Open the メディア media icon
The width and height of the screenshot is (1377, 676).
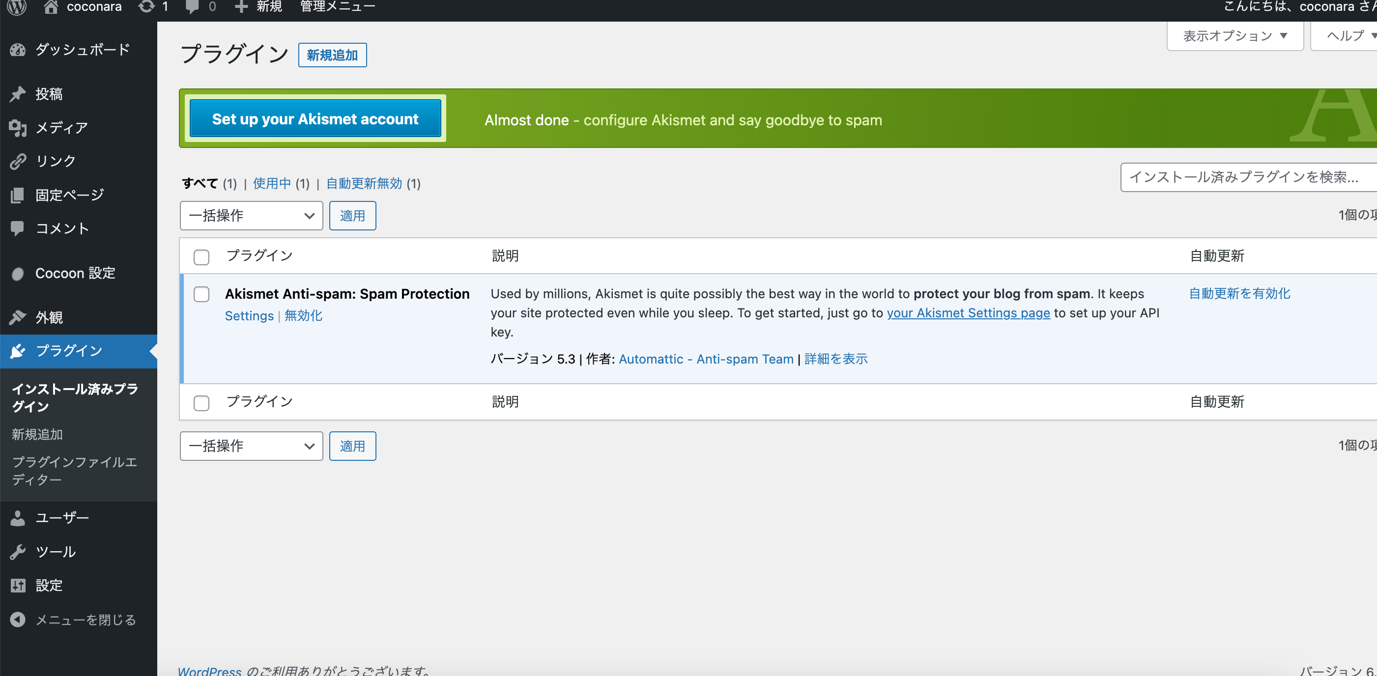coord(18,128)
